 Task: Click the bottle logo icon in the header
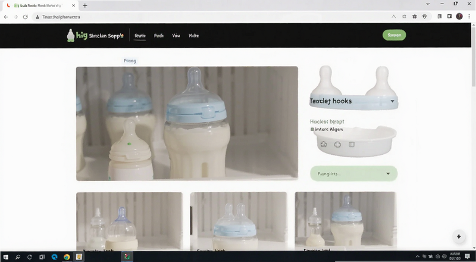coord(70,36)
